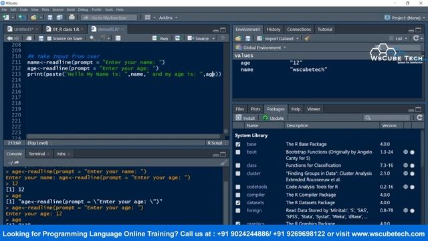Open Global Environment selector

261,48
